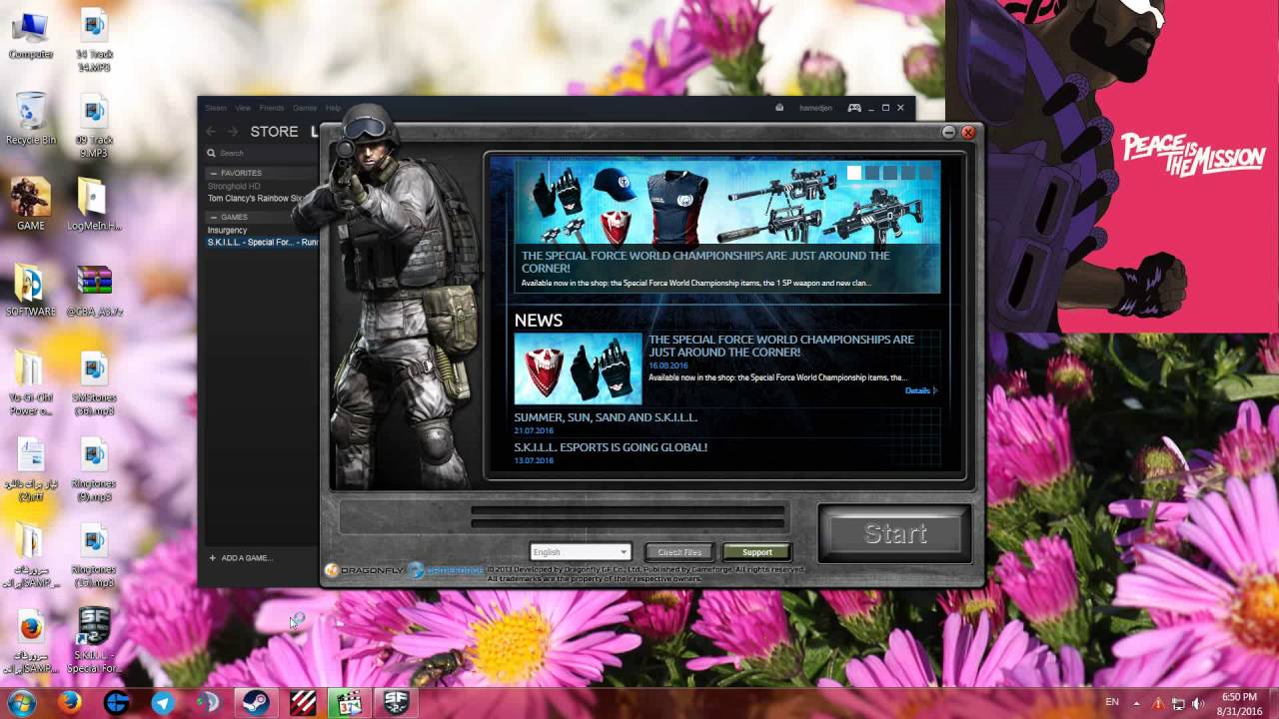Select second banner slide indicator square
This screenshot has height=719, width=1279.
pos(872,173)
